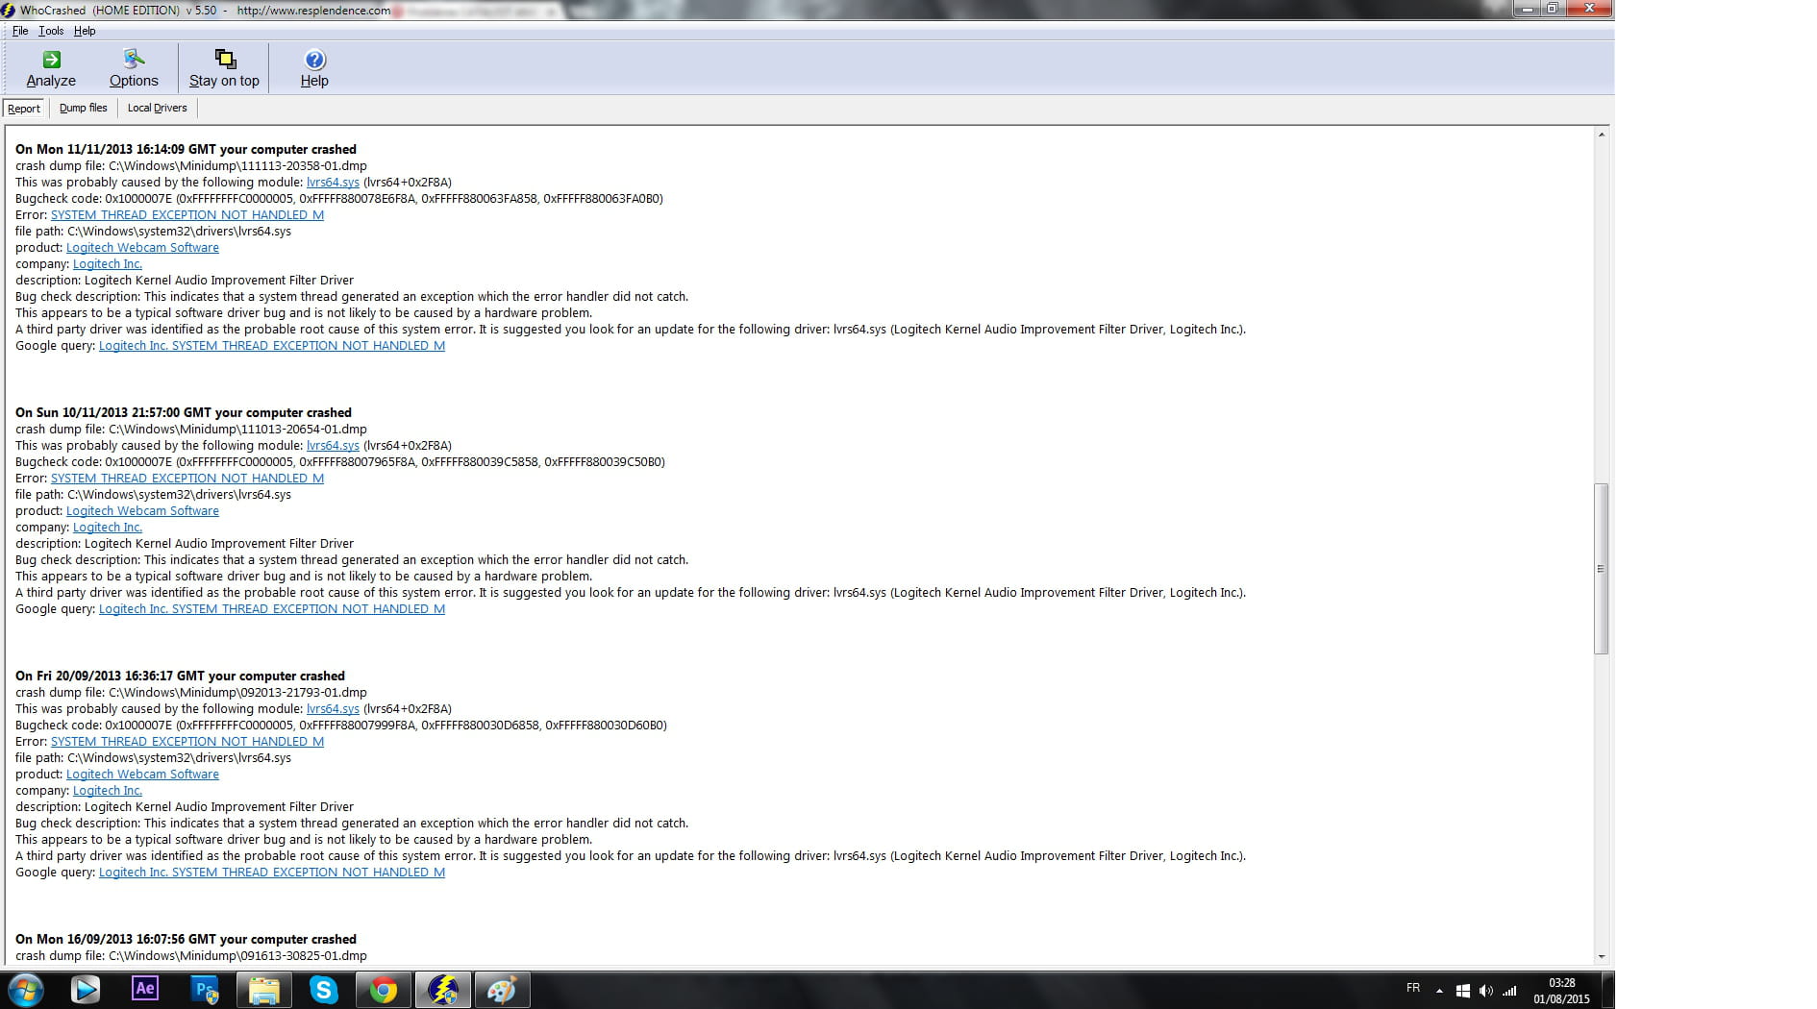Open lvrs64.sys link in the 11/11/2013 crash
1817x1009 pixels.
pos(333,183)
